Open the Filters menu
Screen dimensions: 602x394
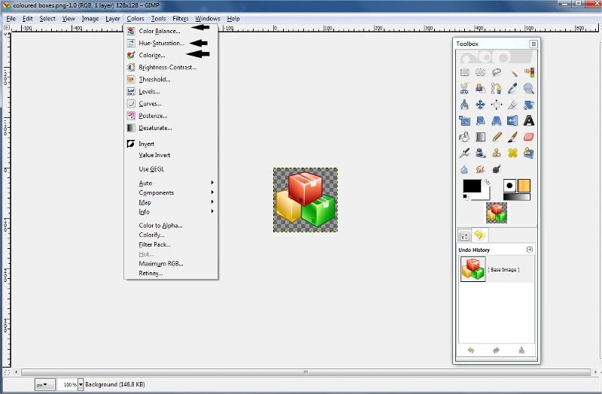pos(180,18)
